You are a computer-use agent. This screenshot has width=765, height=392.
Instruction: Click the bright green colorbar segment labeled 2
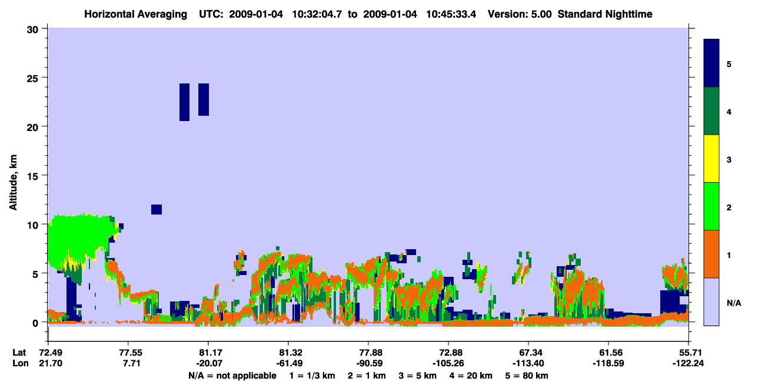(x=711, y=206)
